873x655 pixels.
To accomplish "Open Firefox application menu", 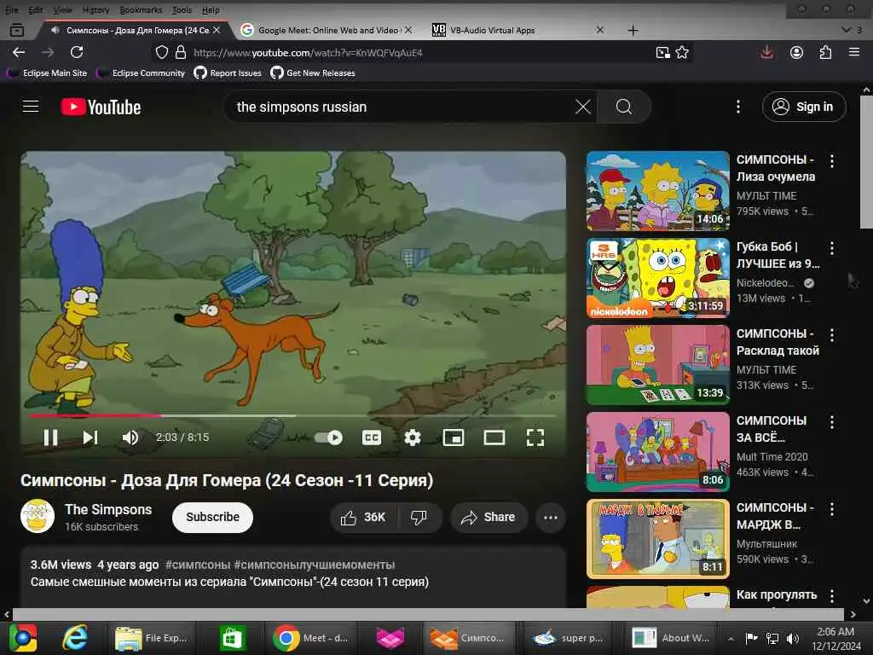I will click(854, 52).
